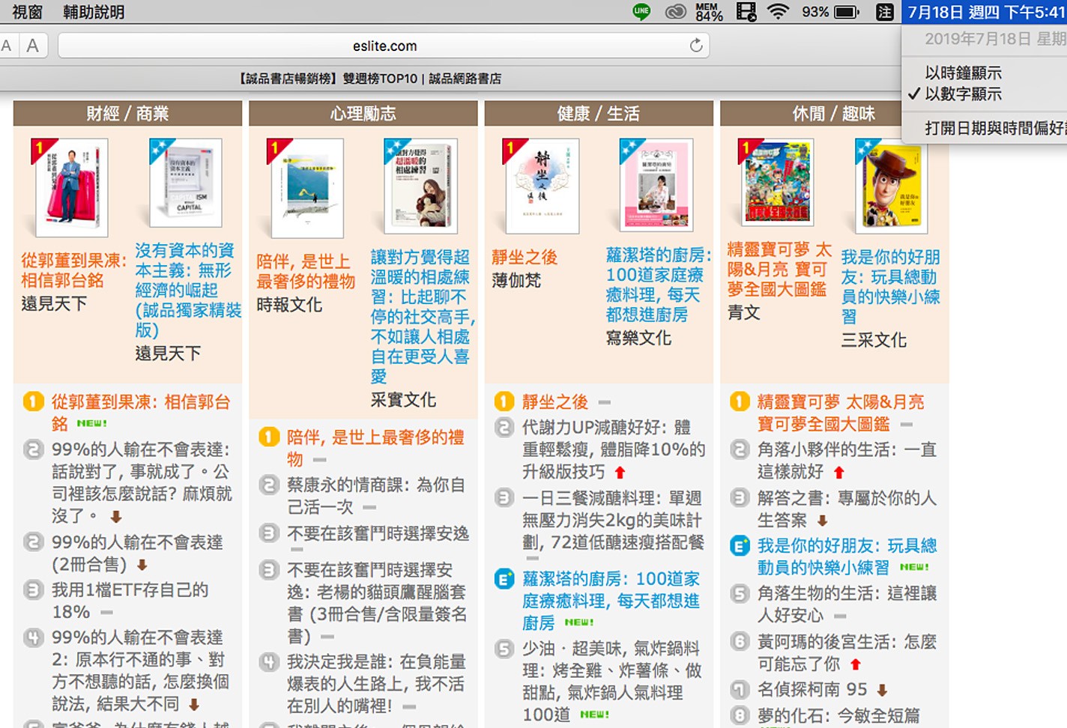Click rank 1 badge beside 靜坐之後 list entry
The width and height of the screenshot is (1067, 728).
coord(504,401)
